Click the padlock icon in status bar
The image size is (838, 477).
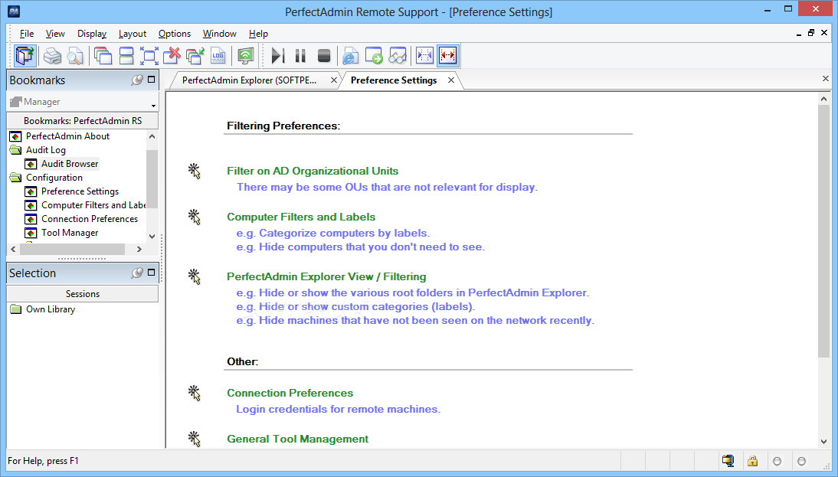click(x=752, y=461)
